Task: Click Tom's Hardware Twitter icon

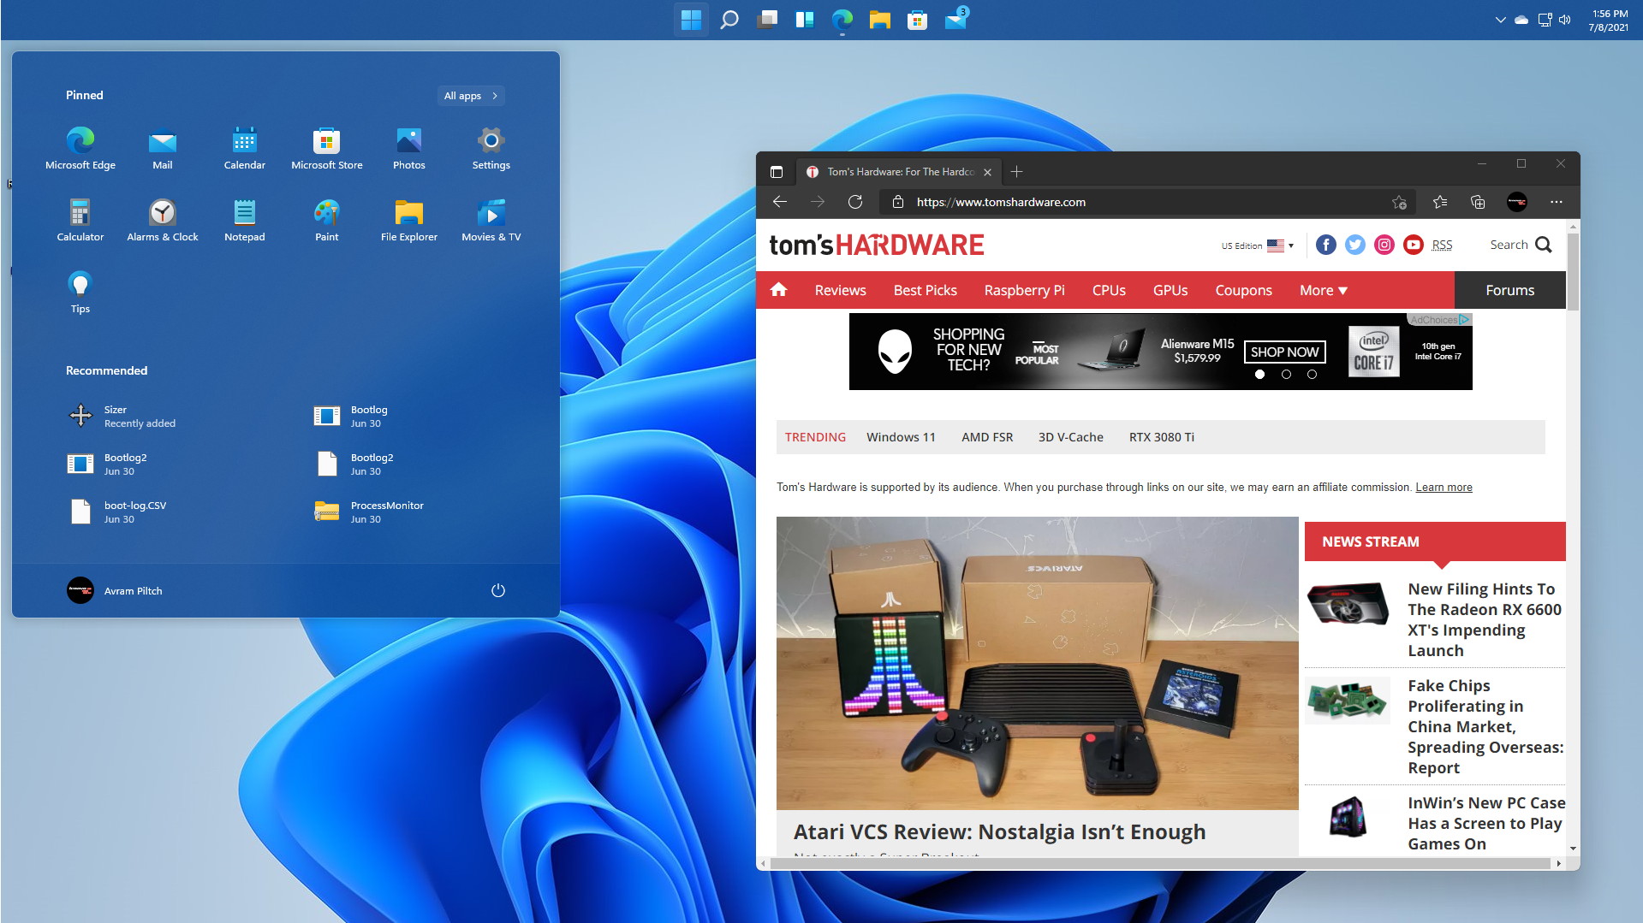Action: click(1354, 245)
